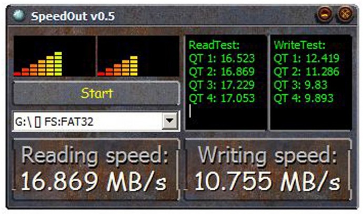
Task: Click the Reading speed 16.869 MB/s panel
Action: (x=96, y=169)
